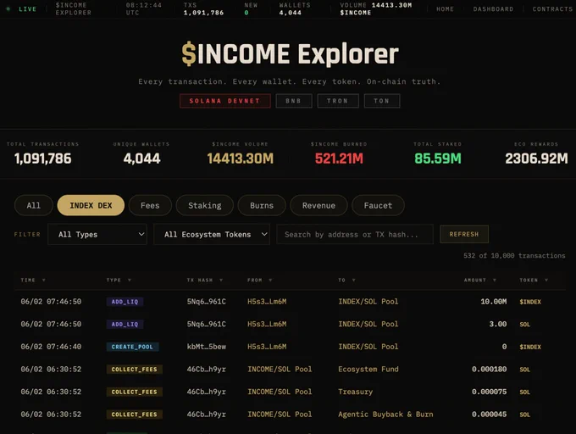Image resolution: width=576 pixels, height=434 pixels.
Task: Sort by TYPE column arrow
Action: pyautogui.click(x=130, y=281)
